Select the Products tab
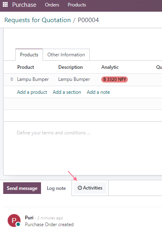This screenshot has height=239, width=162. (x=29, y=55)
